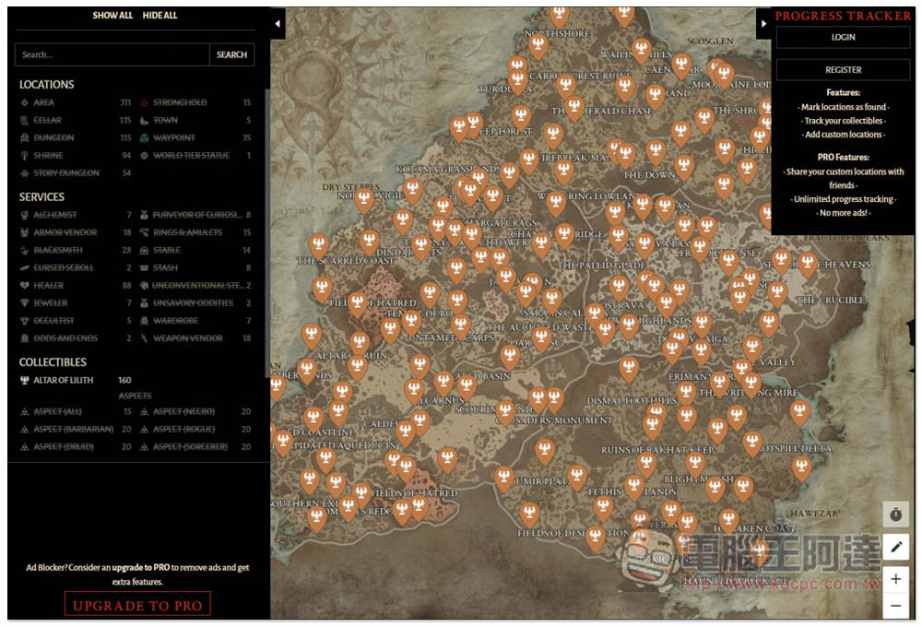
Task: Toggle the Stash filter icon
Action: click(144, 267)
